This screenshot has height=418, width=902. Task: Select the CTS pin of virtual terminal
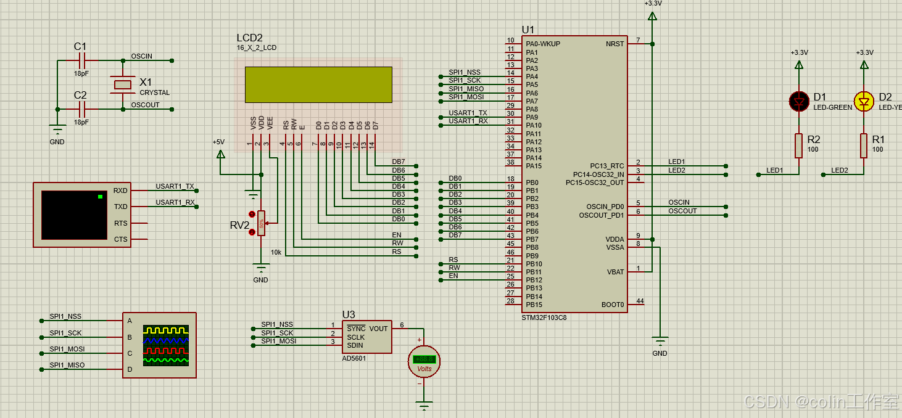click(120, 239)
